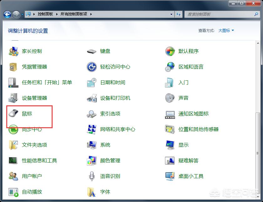The height and width of the screenshot is (202, 263).
Task: Click the Back navigation button
Action: (8, 15)
